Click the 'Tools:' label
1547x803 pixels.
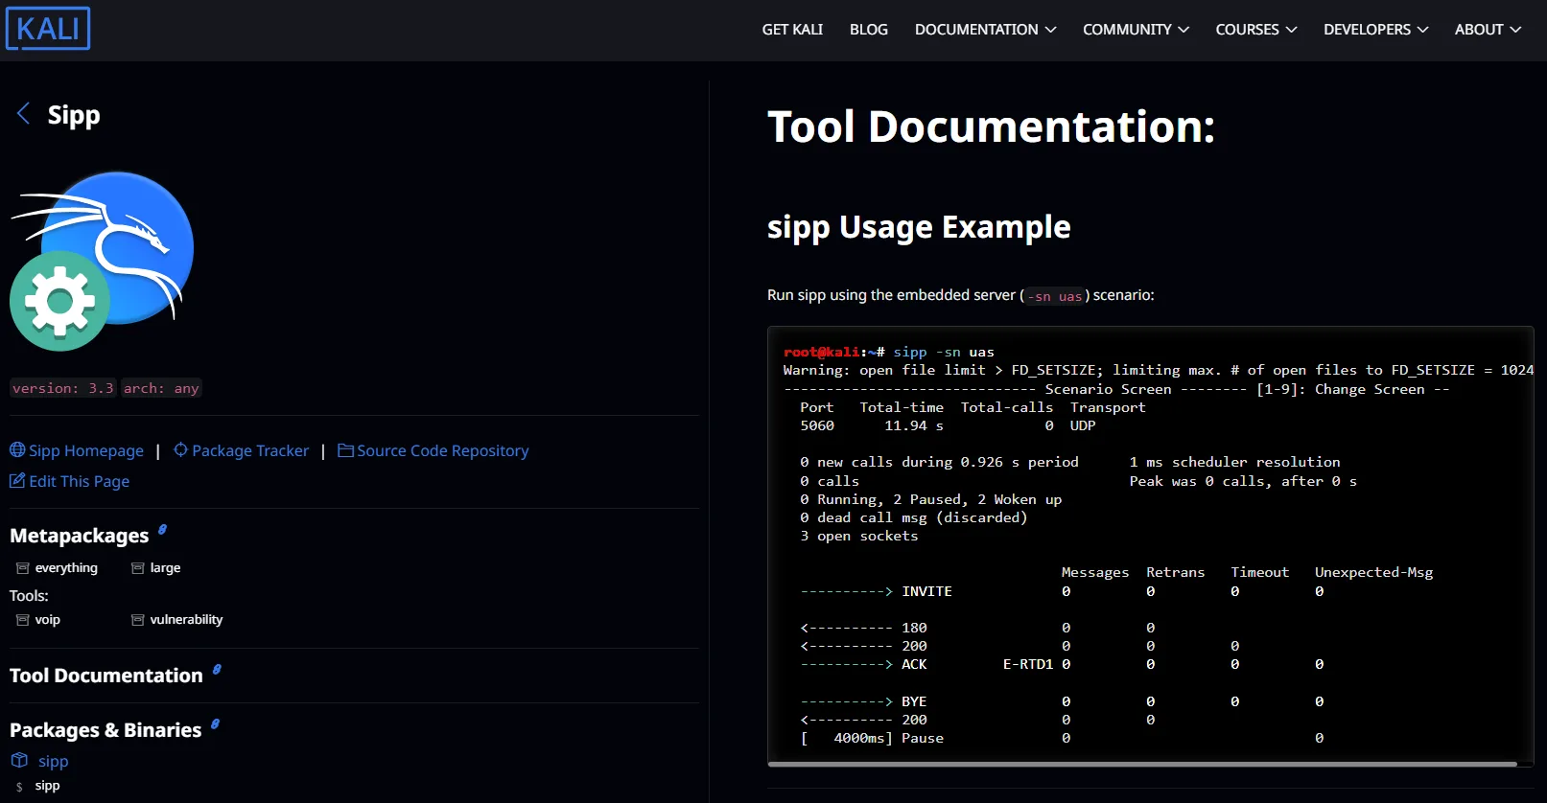tap(29, 596)
